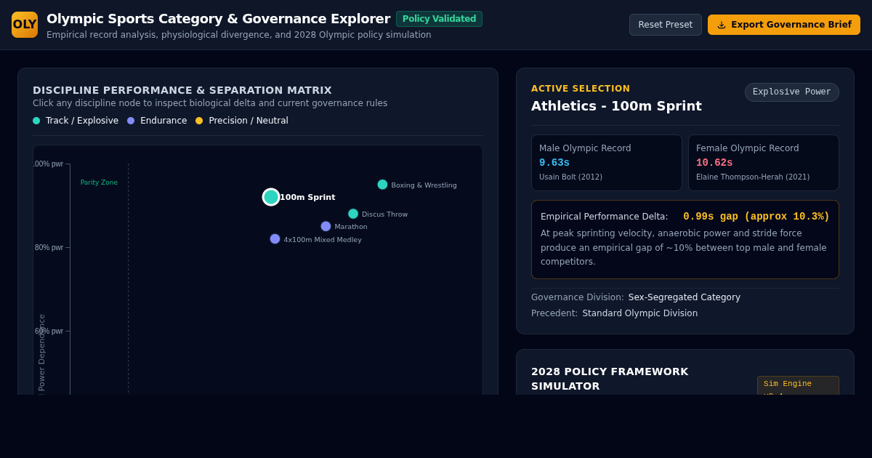Screen dimensions: 872x458
Task: Select the Marathon discipline node
Action: 326,226
